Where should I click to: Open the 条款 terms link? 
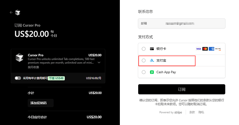pyautogui.click(x=192, y=112)
